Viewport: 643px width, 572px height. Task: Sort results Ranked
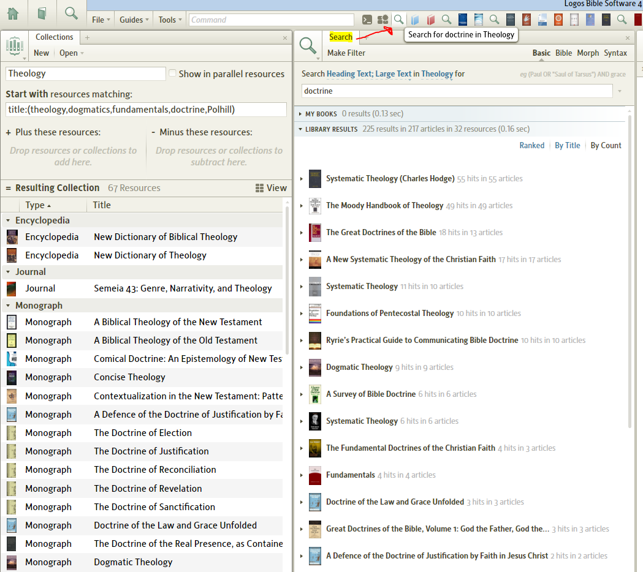pos(532,146)
